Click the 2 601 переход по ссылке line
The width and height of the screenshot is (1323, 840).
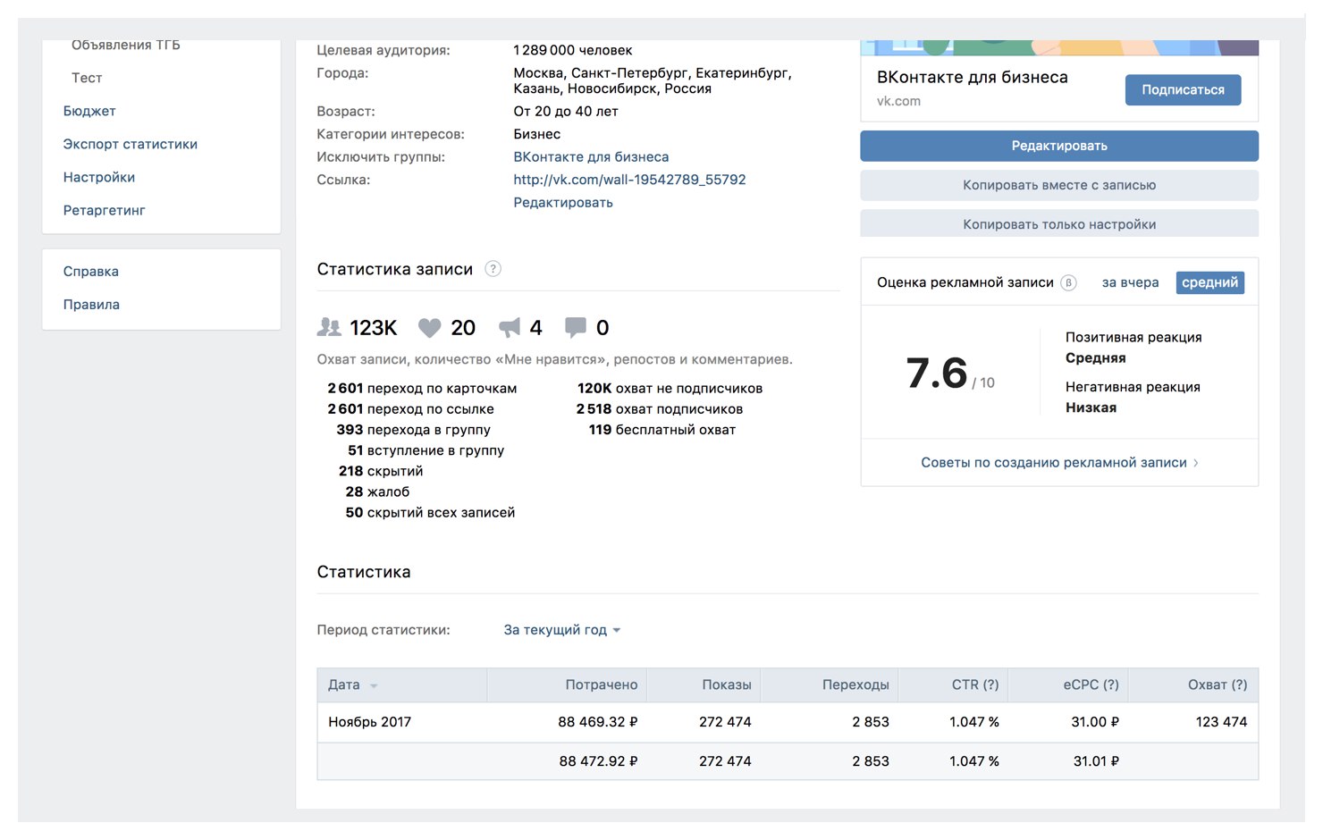click(410, 409)
